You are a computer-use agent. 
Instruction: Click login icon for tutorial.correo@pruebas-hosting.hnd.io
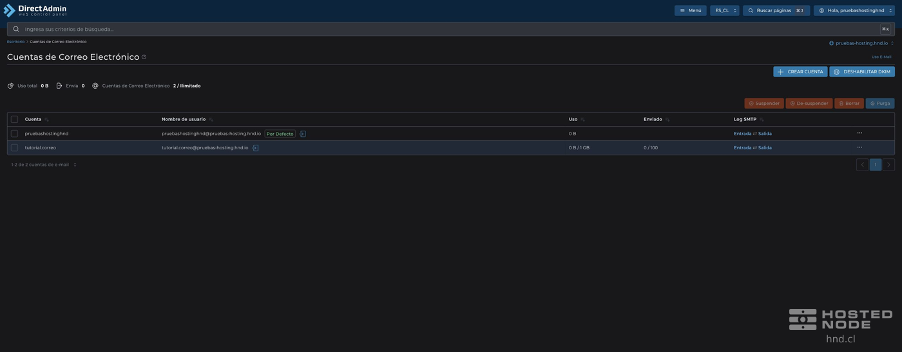(255, 148)
